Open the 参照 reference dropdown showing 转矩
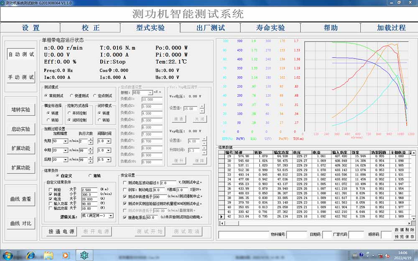The image size is (418, 261). coord(150,93)
